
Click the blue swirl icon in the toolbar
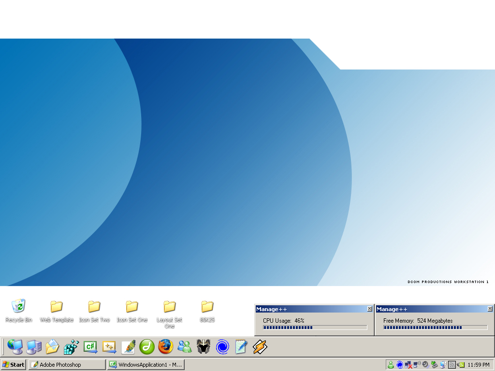tap(222, 346)
